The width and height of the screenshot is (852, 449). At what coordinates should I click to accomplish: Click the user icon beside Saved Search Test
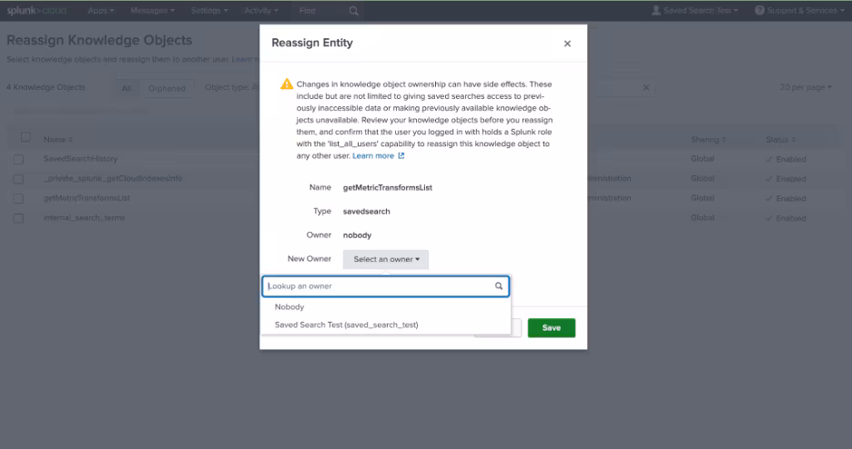click(x=655, y=10)
